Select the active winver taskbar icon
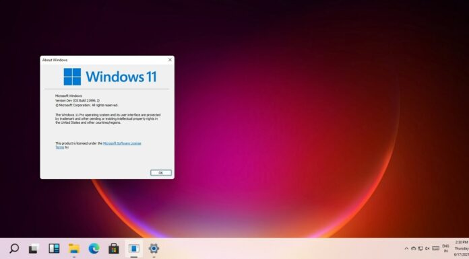 point(133,248)
